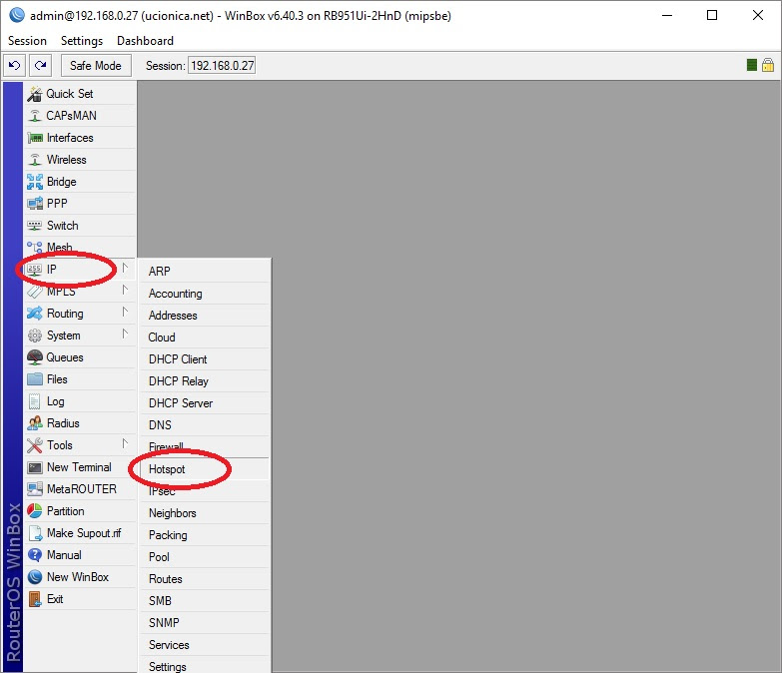Open the Radius settings
This screenshot has height=673, width=782.
80,423
